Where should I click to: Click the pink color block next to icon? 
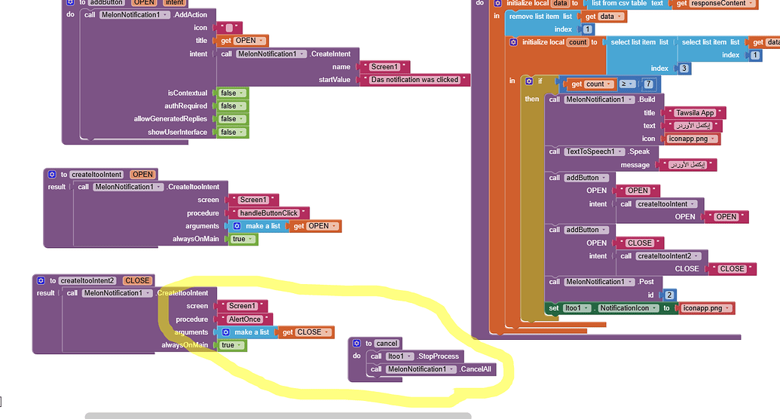229,28
